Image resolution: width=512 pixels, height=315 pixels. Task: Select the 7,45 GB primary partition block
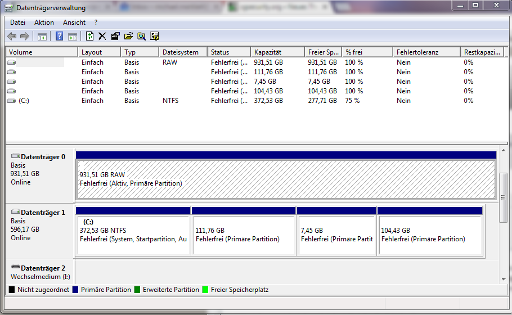[x=336, y=235]
